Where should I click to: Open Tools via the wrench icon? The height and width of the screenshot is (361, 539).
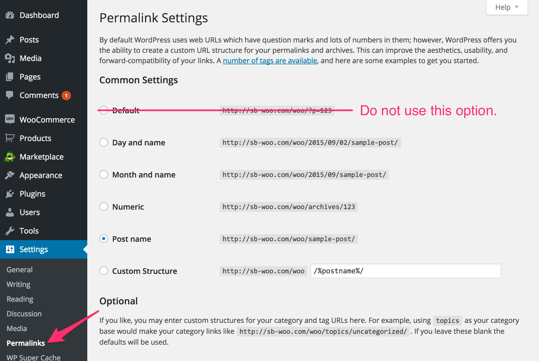click(x=10, y=231)
